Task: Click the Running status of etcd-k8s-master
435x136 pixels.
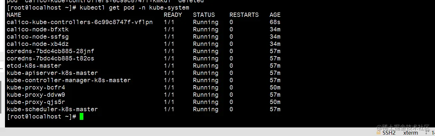Action: point(206,66)
